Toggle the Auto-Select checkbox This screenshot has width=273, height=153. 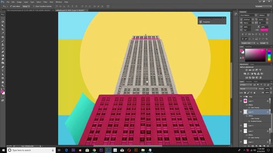coord(11,6)
